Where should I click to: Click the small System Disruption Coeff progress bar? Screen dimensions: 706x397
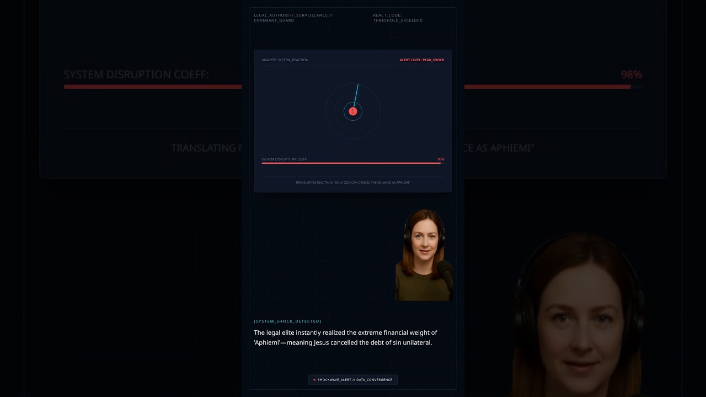point(353,163)
